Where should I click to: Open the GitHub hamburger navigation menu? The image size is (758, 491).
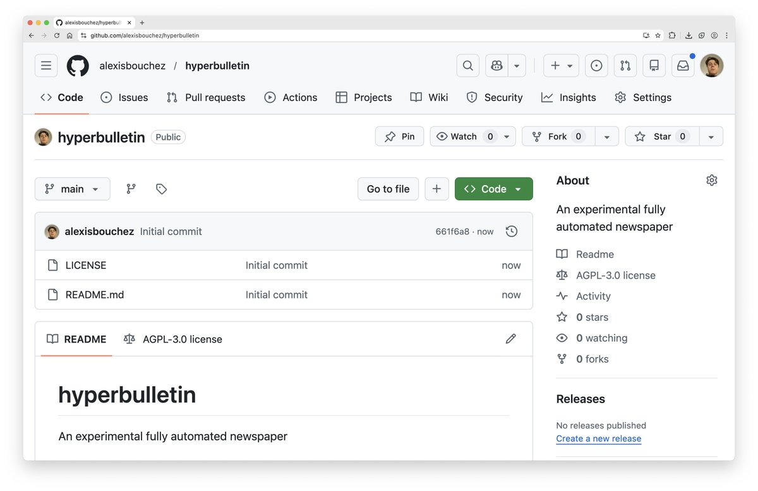(x=46, y=66)
